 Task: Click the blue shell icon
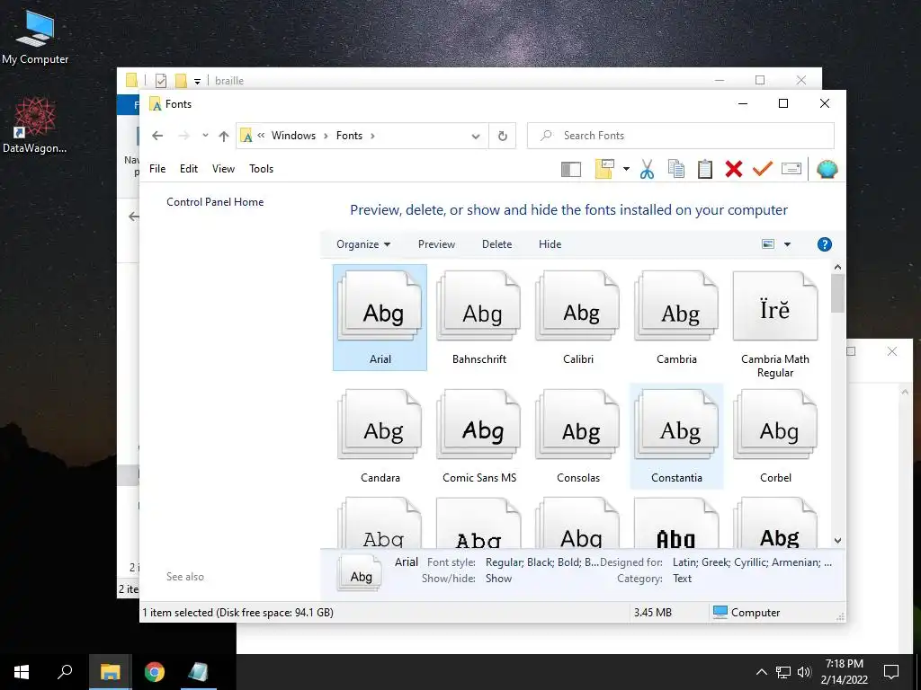pos(827,169)
